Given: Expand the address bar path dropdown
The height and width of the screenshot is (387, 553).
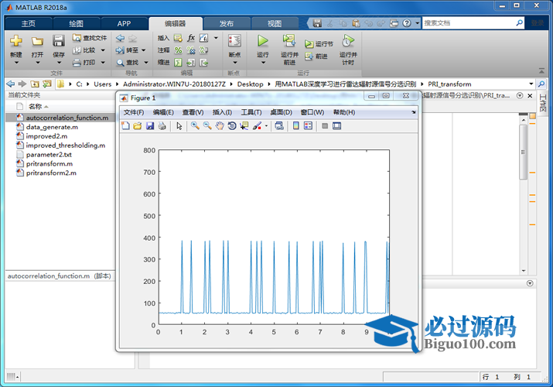Looking at the screenshot, I should click(x=531, y=84).
